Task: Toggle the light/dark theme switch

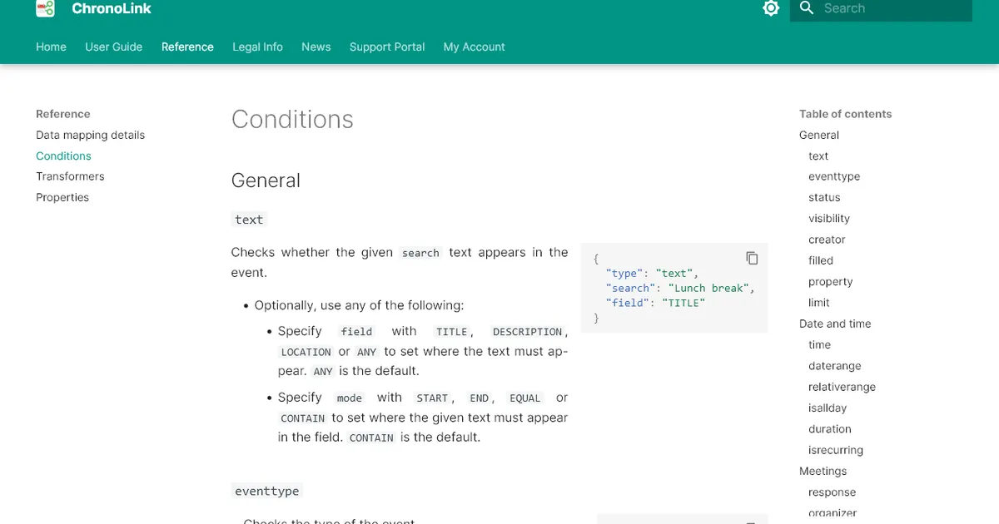Action: pos(771,8)
